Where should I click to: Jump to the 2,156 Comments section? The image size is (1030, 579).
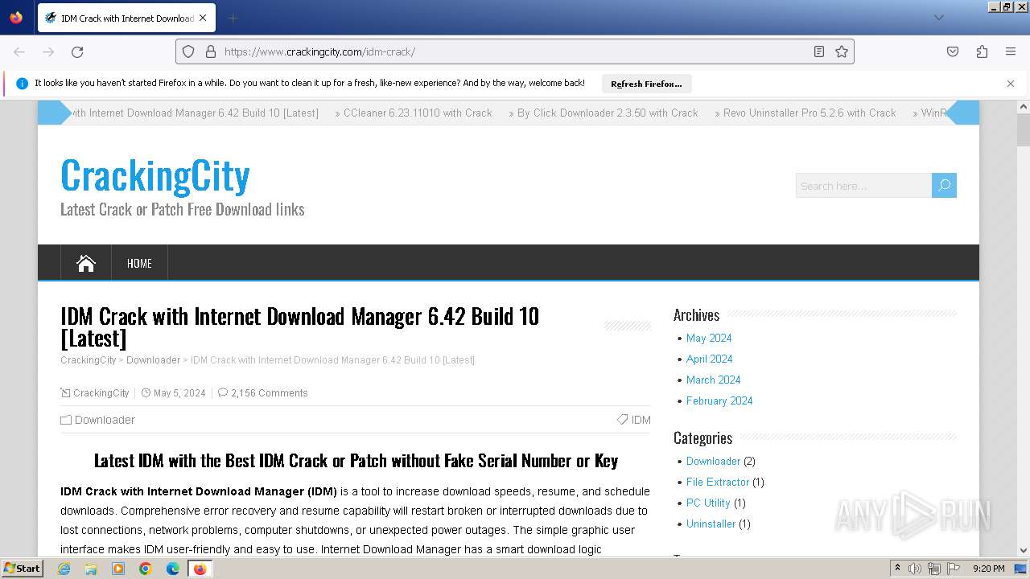coord(270,393)
